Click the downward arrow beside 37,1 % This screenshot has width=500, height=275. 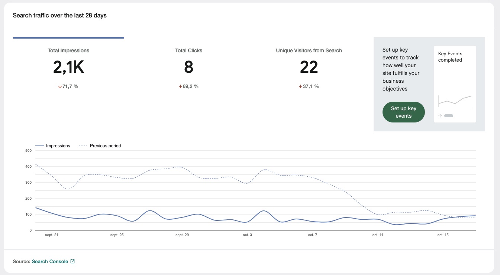(x=300, y=86)
